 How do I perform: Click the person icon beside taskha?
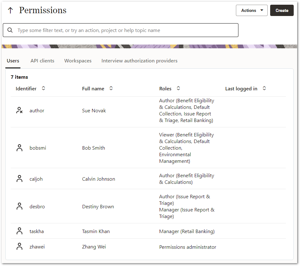coord(19,231)
